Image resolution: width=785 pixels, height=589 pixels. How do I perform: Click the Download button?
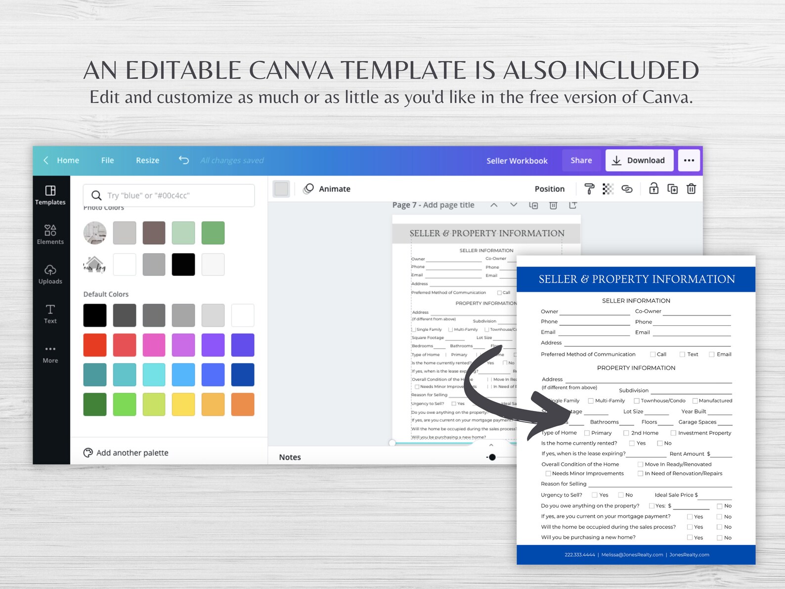coord(639,160)
